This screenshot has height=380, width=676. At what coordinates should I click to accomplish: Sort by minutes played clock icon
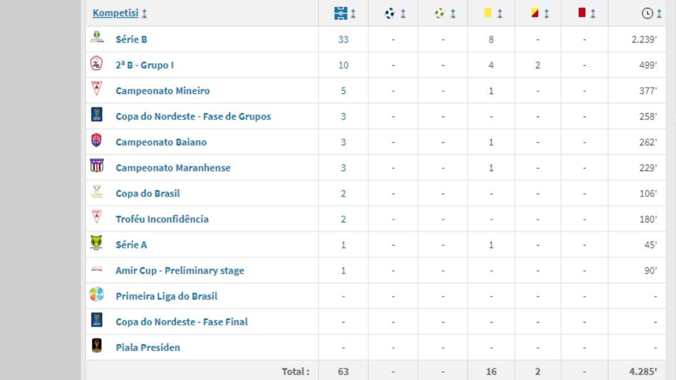(647, 14)
